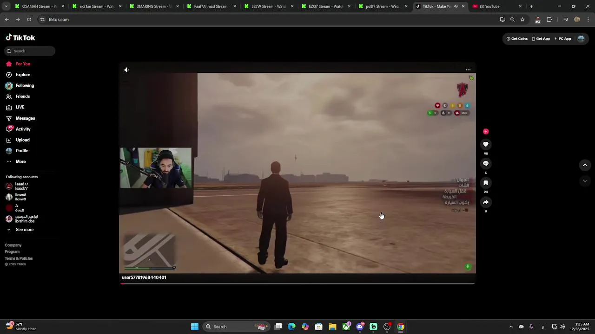Viewport: 595px width, 334px height.
Task: Open the Activity notifications
Action: click(18, 129)
